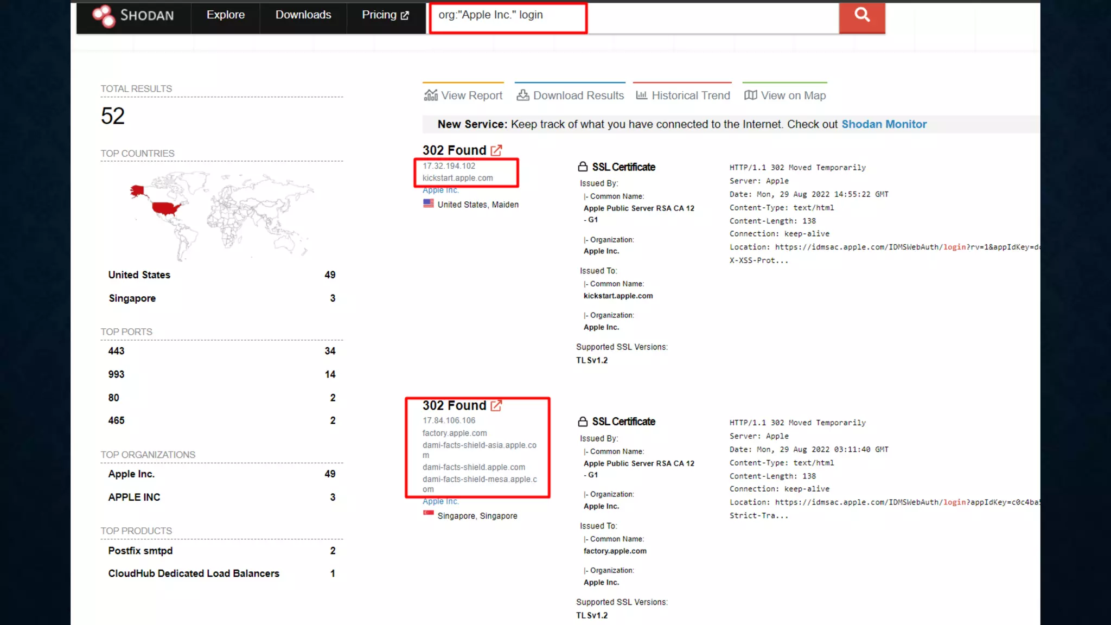Open Apple Inc. link under factory.apple.com result

[x=440, y=501]
